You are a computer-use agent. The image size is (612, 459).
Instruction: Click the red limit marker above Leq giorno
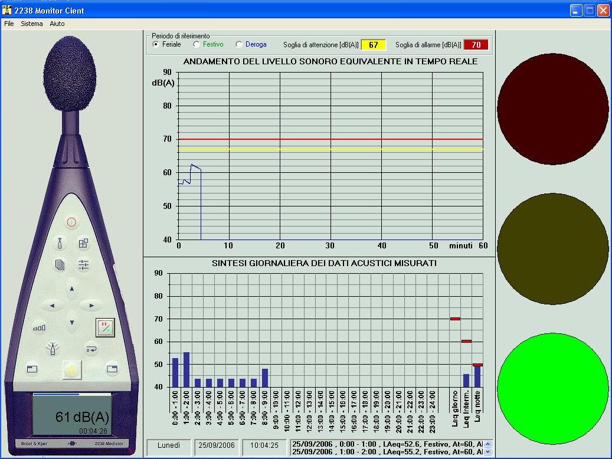[x=455, y=319]
